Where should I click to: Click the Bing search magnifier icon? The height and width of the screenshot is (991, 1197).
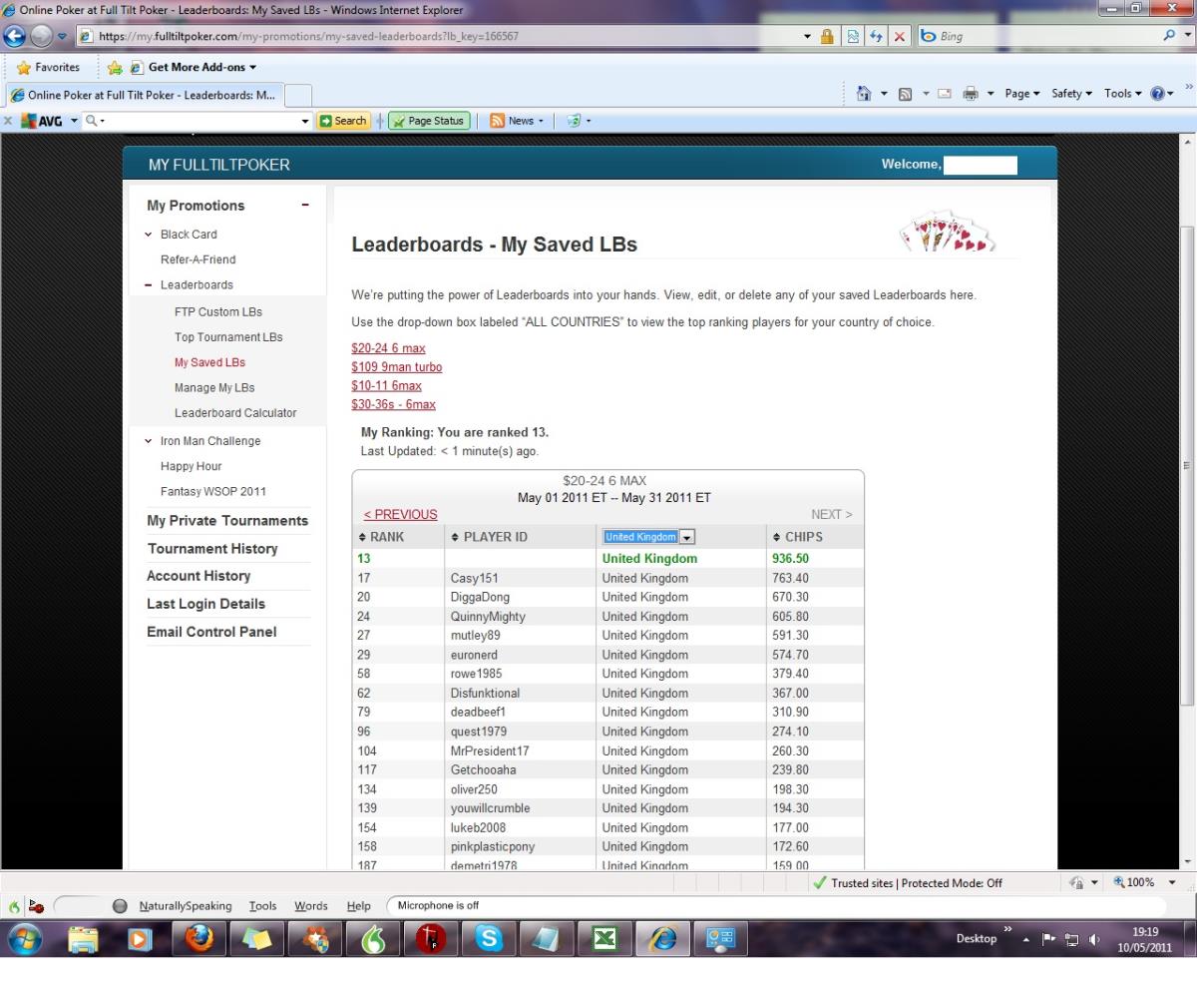1170,36
